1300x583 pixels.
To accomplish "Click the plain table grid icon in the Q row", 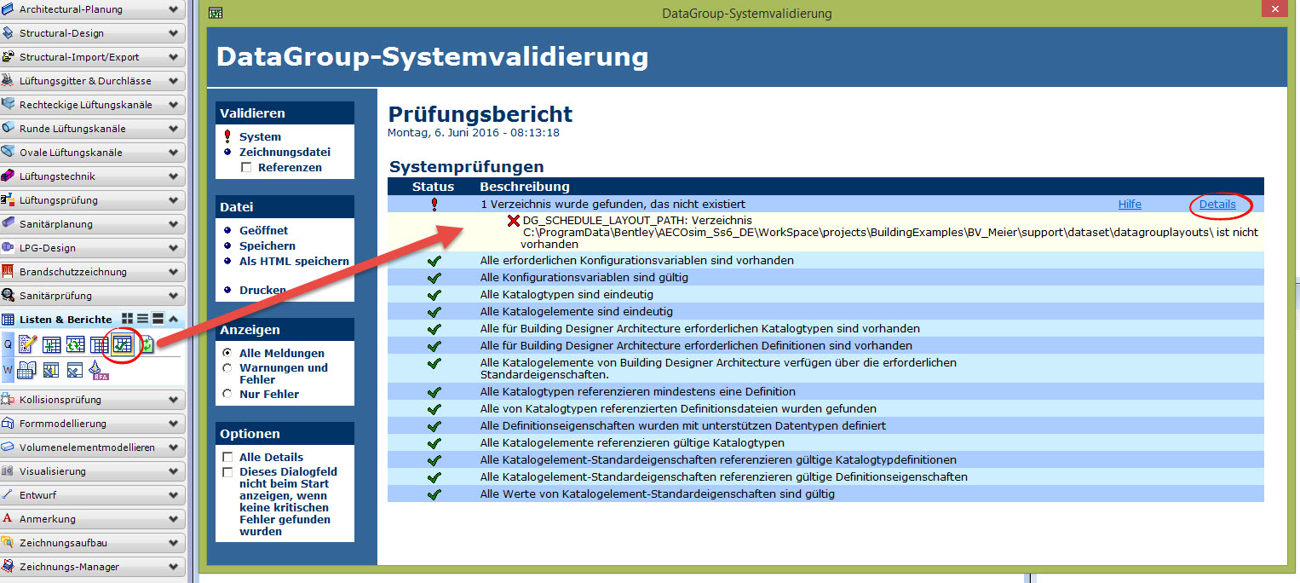I will point(99,344).
